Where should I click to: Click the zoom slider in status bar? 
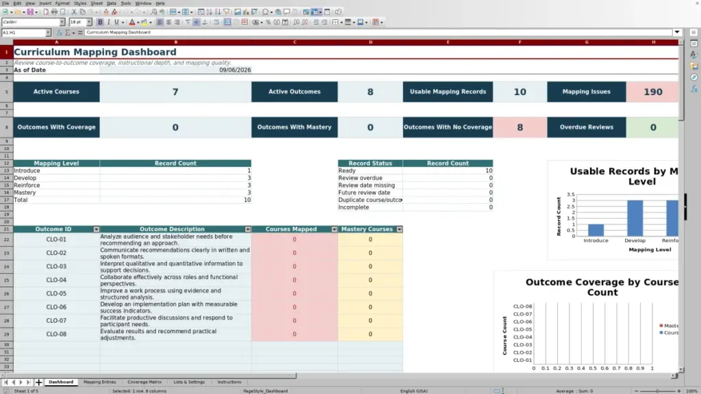pos(658,391)
